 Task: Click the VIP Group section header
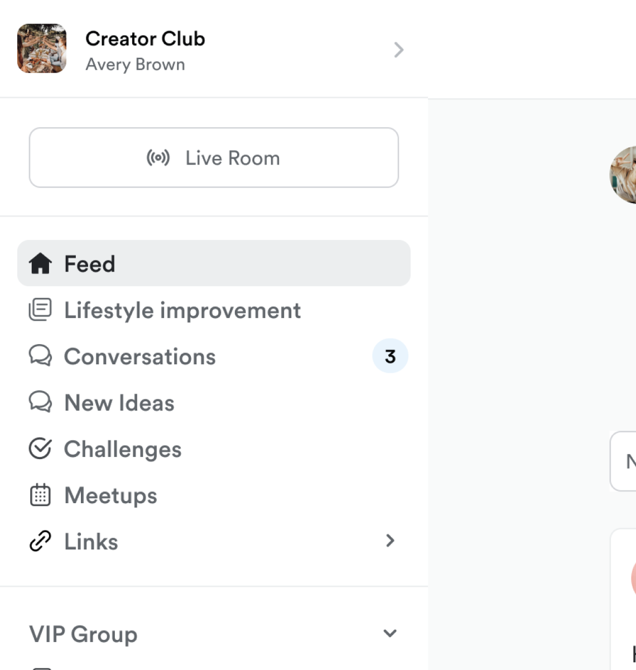pyautogui.click(x=83, y=634)
